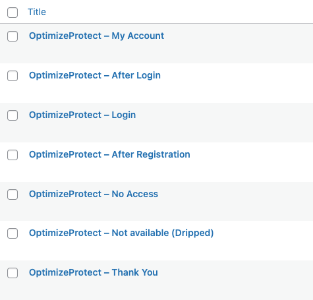
Task: Open OptimizeProtect – Not available (Dripped)
Action: pos(121,233)
